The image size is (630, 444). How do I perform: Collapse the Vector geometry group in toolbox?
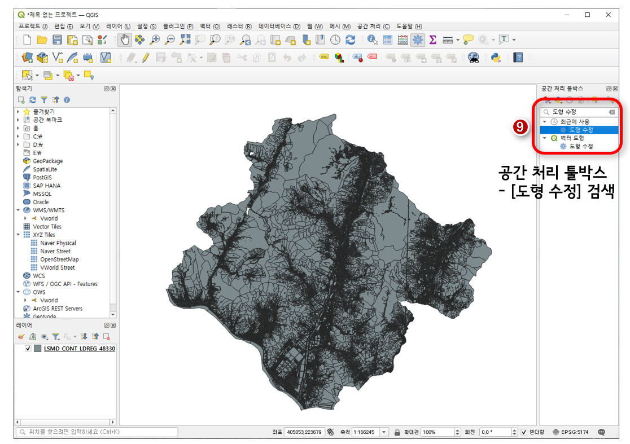tap(544, 138)
